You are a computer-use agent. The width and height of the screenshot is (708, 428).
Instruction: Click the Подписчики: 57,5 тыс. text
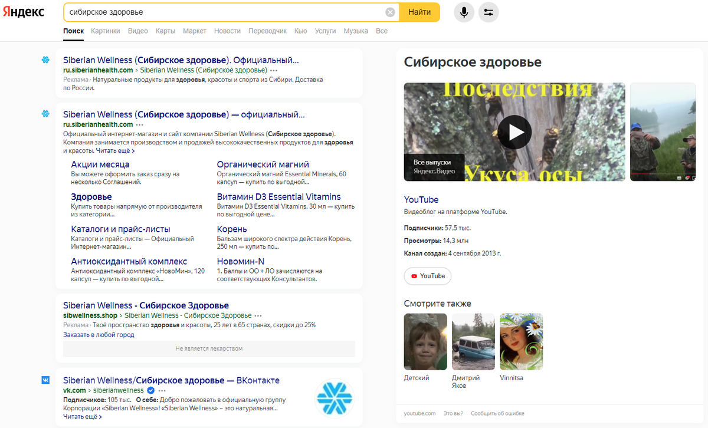(437, 228)
